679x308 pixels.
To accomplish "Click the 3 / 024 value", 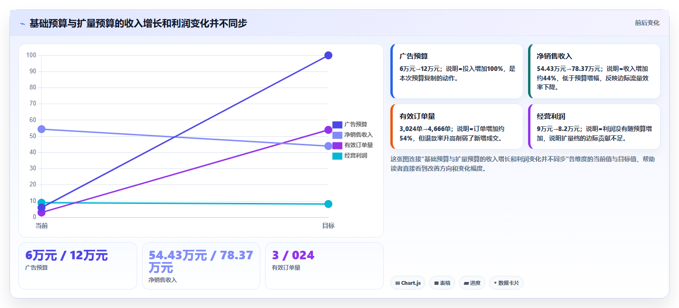I will coord(293,255).
